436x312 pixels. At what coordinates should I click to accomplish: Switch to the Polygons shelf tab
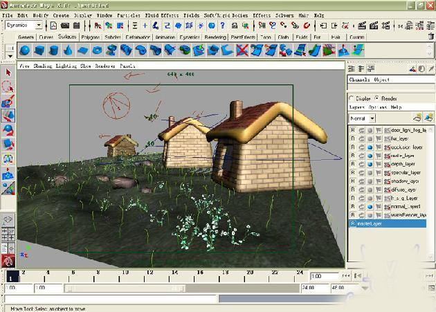91,37
